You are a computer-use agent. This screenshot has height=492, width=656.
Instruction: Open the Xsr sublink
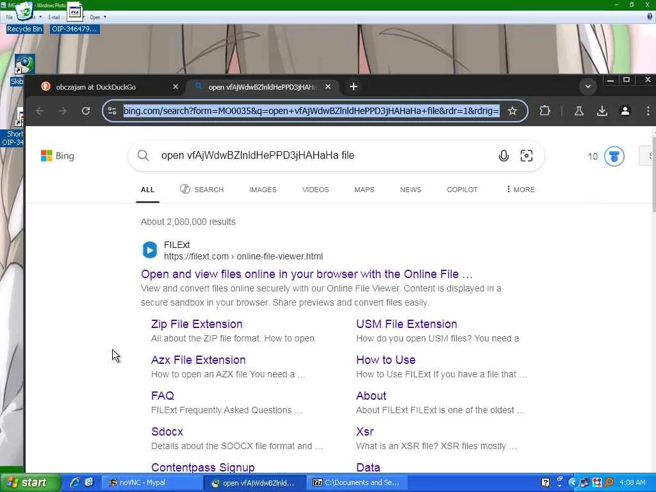[365, 432]
